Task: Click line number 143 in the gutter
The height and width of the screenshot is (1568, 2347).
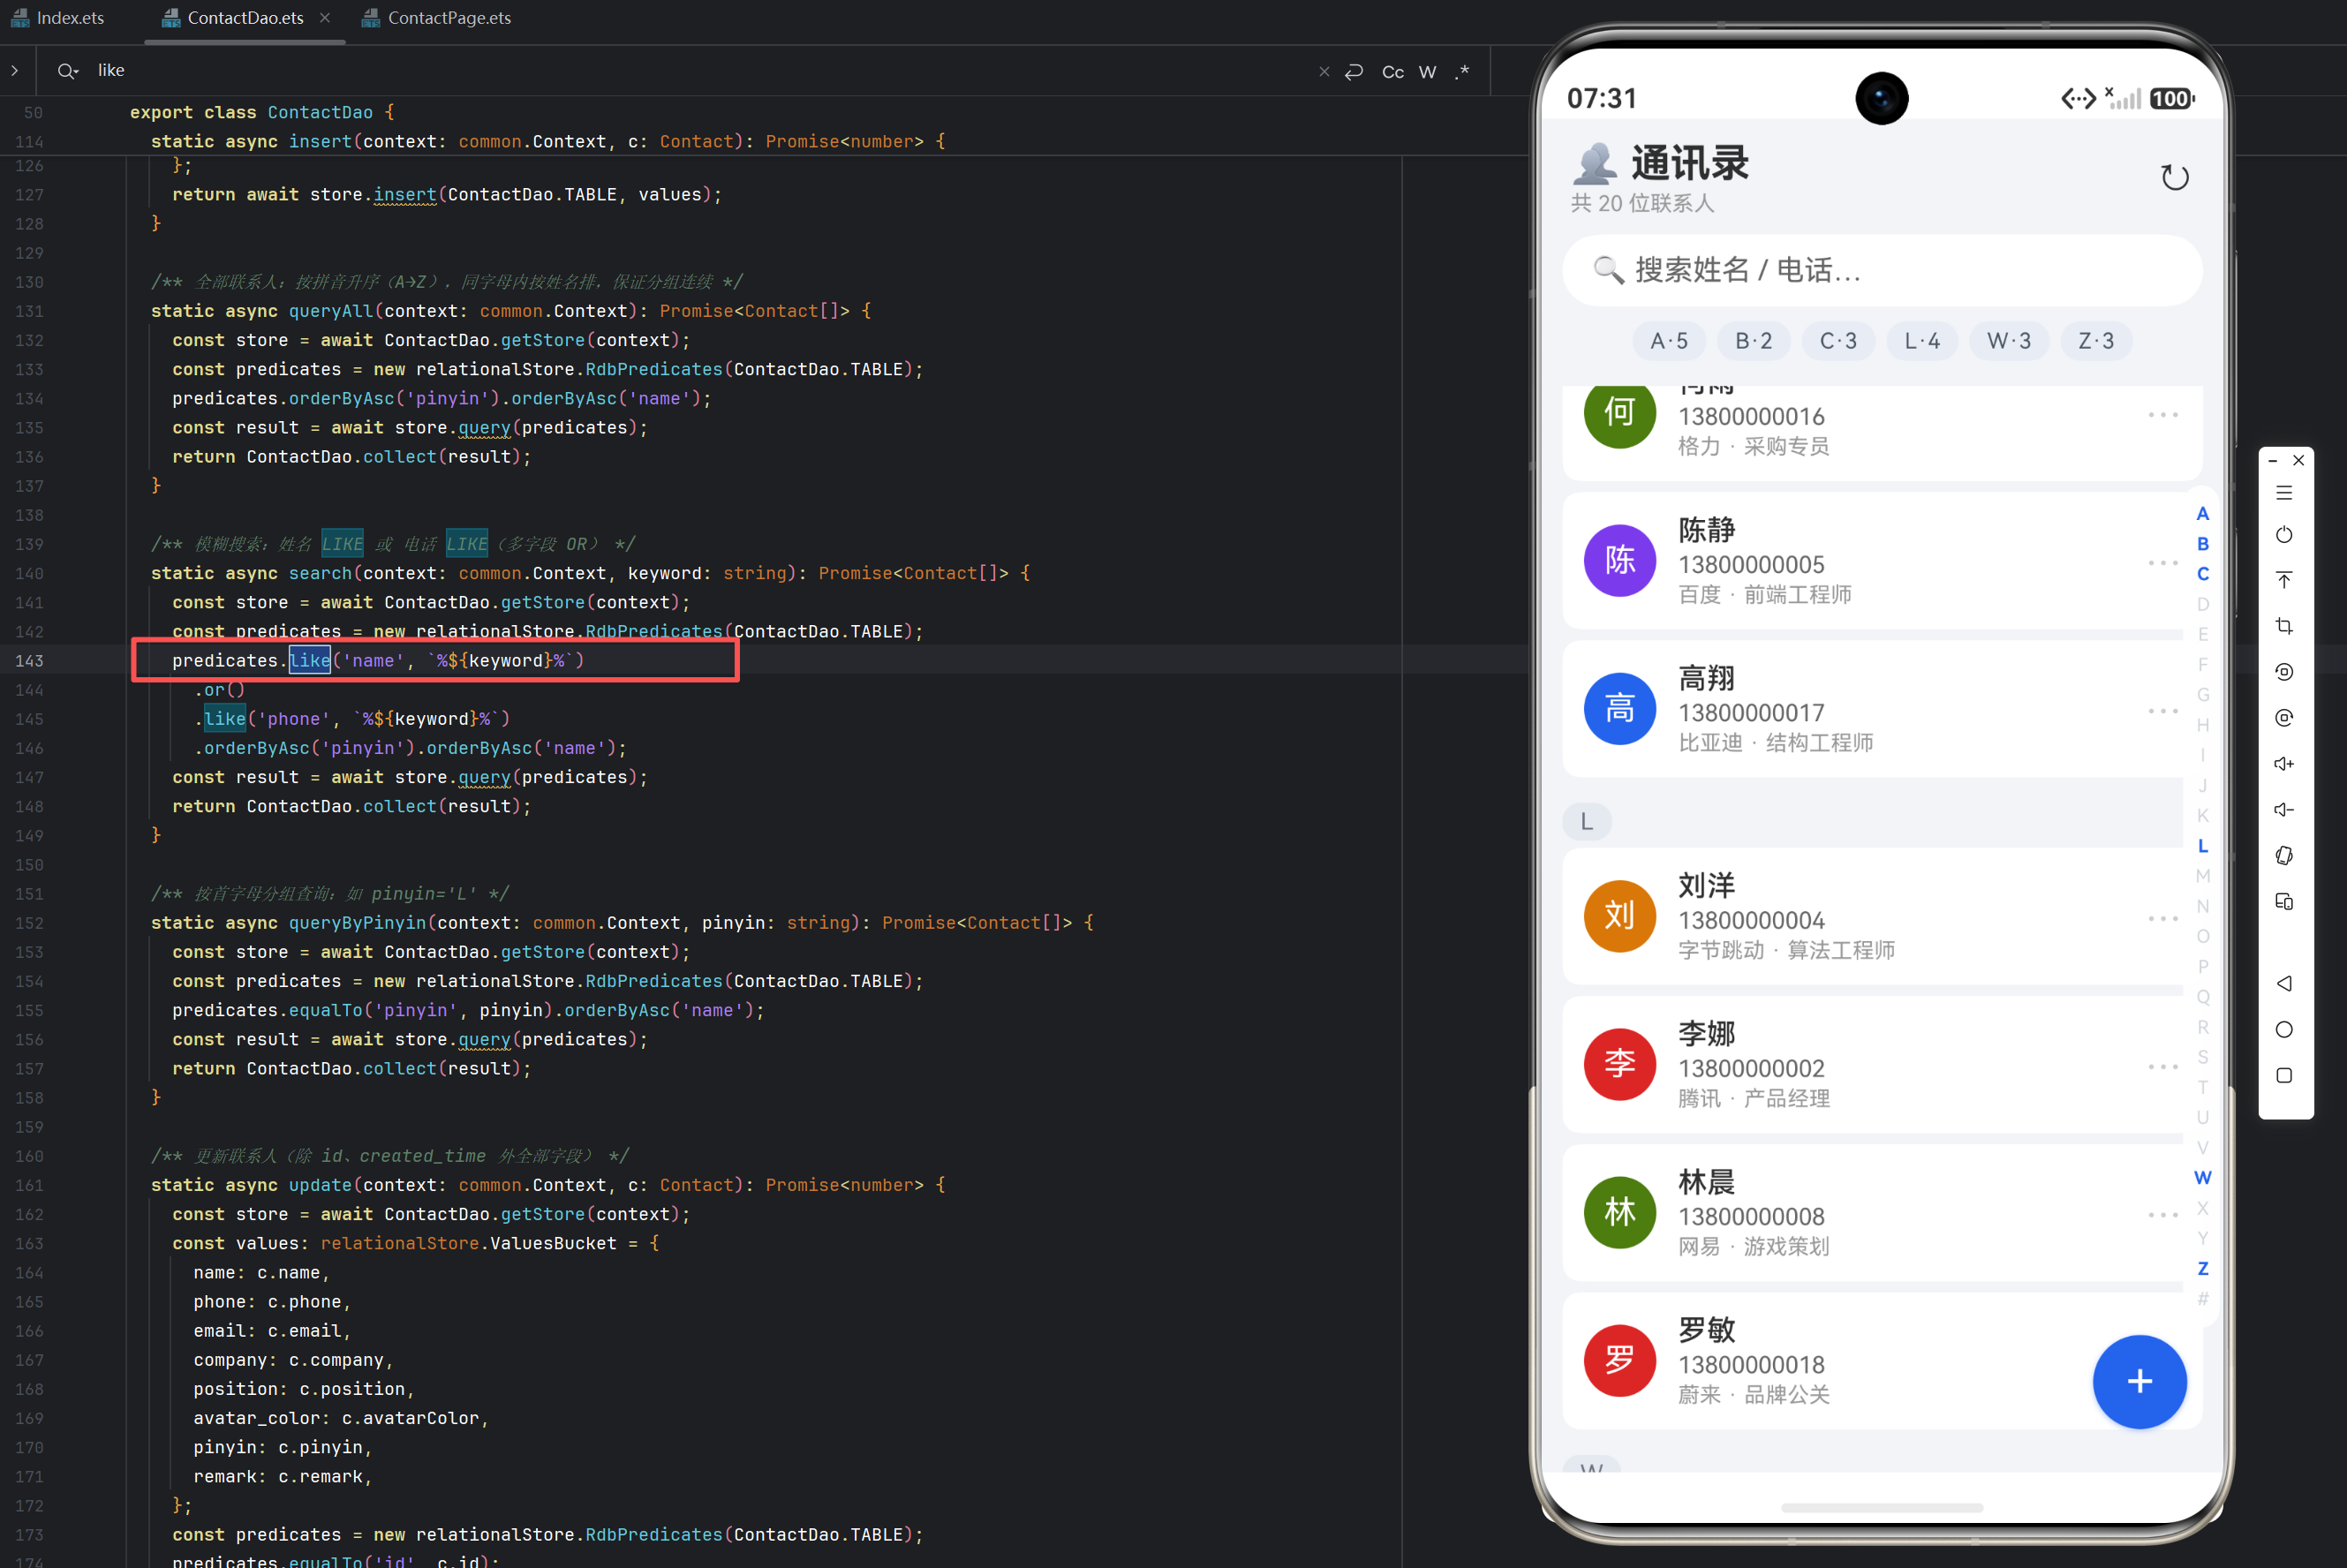Action: pos(29,661)
